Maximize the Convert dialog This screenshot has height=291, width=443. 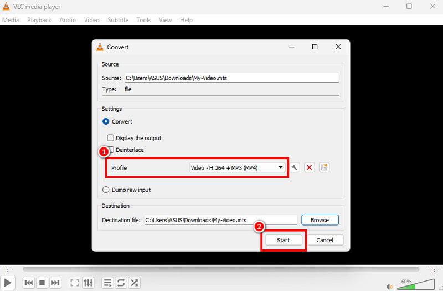(315, 47)
